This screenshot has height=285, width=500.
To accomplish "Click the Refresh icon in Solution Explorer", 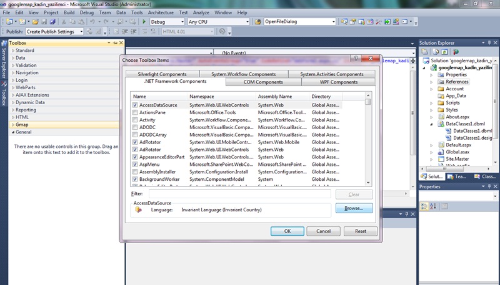I will [x=444, y=52].
